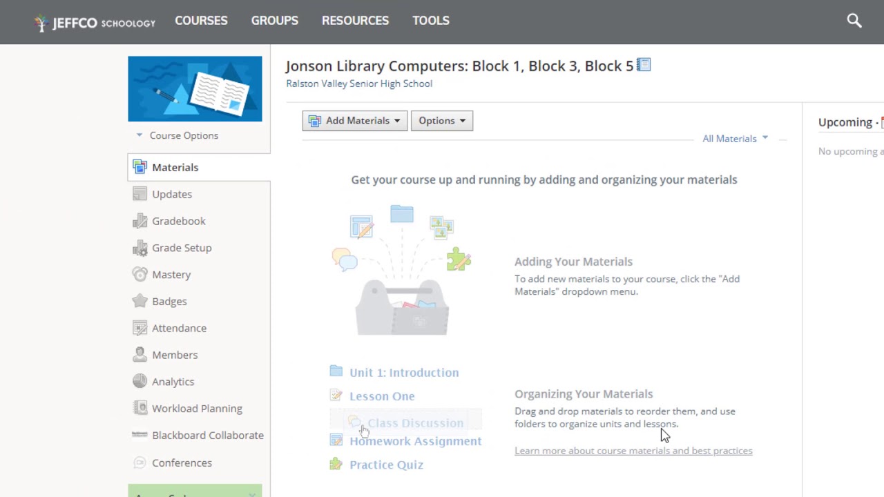Click the Attendance sidebar icon

click(140, 328)
